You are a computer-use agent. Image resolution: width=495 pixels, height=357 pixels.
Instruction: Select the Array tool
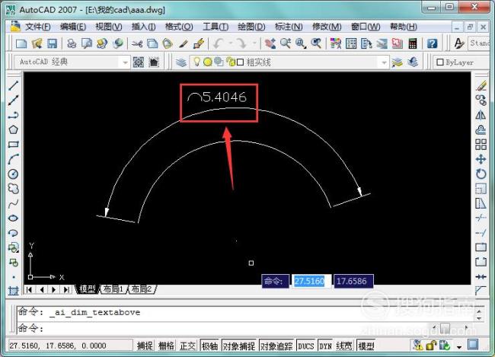point(481,145)
